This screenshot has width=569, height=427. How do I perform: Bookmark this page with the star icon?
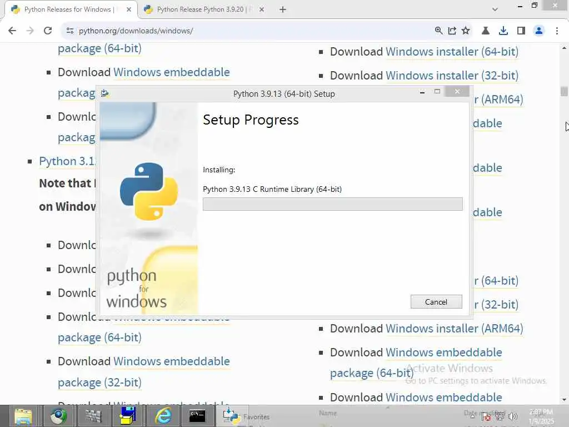coord(466,31)
